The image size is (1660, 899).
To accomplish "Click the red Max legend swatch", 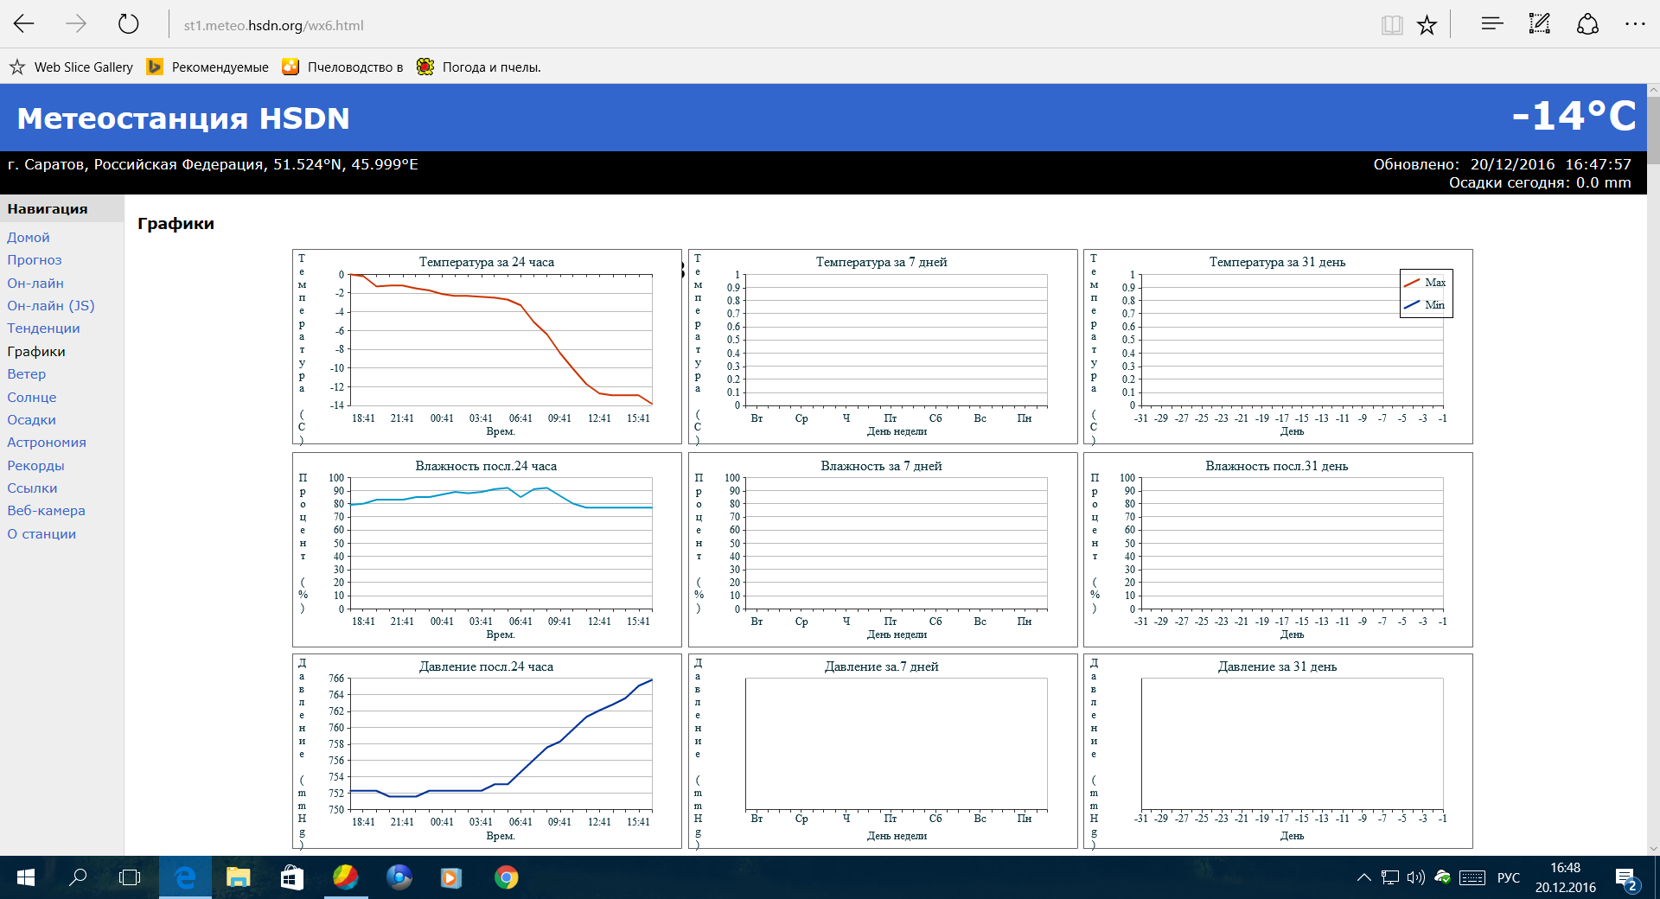I will click(x=1412, y=283).
